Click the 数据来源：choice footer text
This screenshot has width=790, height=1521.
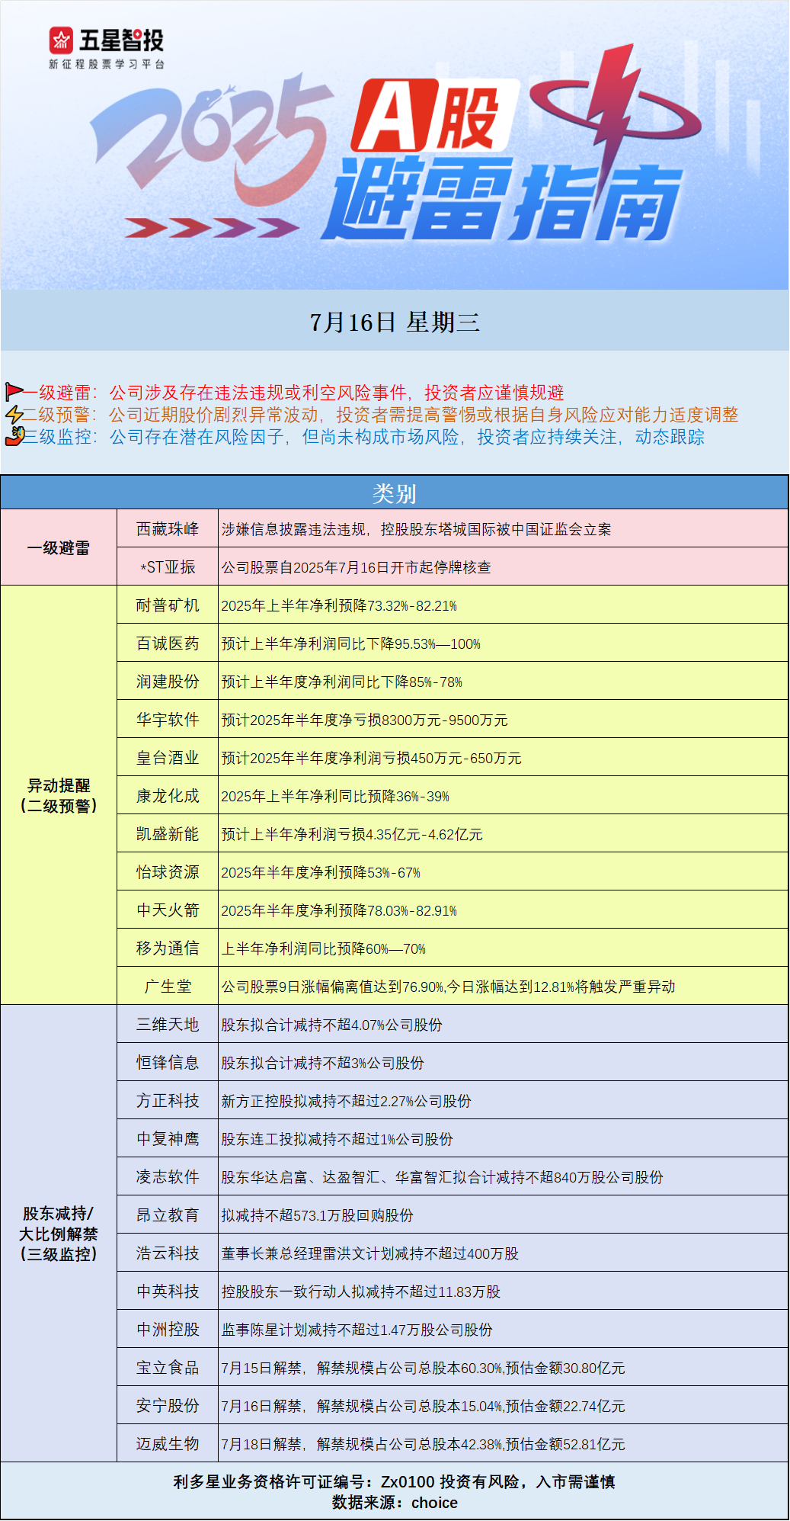pos(395,1503)
